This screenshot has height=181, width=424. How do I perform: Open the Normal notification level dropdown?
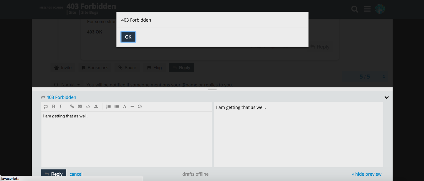point(67,84)
